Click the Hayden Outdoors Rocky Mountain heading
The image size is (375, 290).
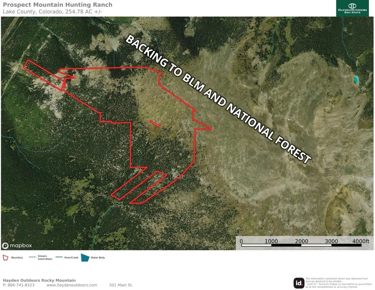click(39, 280)
